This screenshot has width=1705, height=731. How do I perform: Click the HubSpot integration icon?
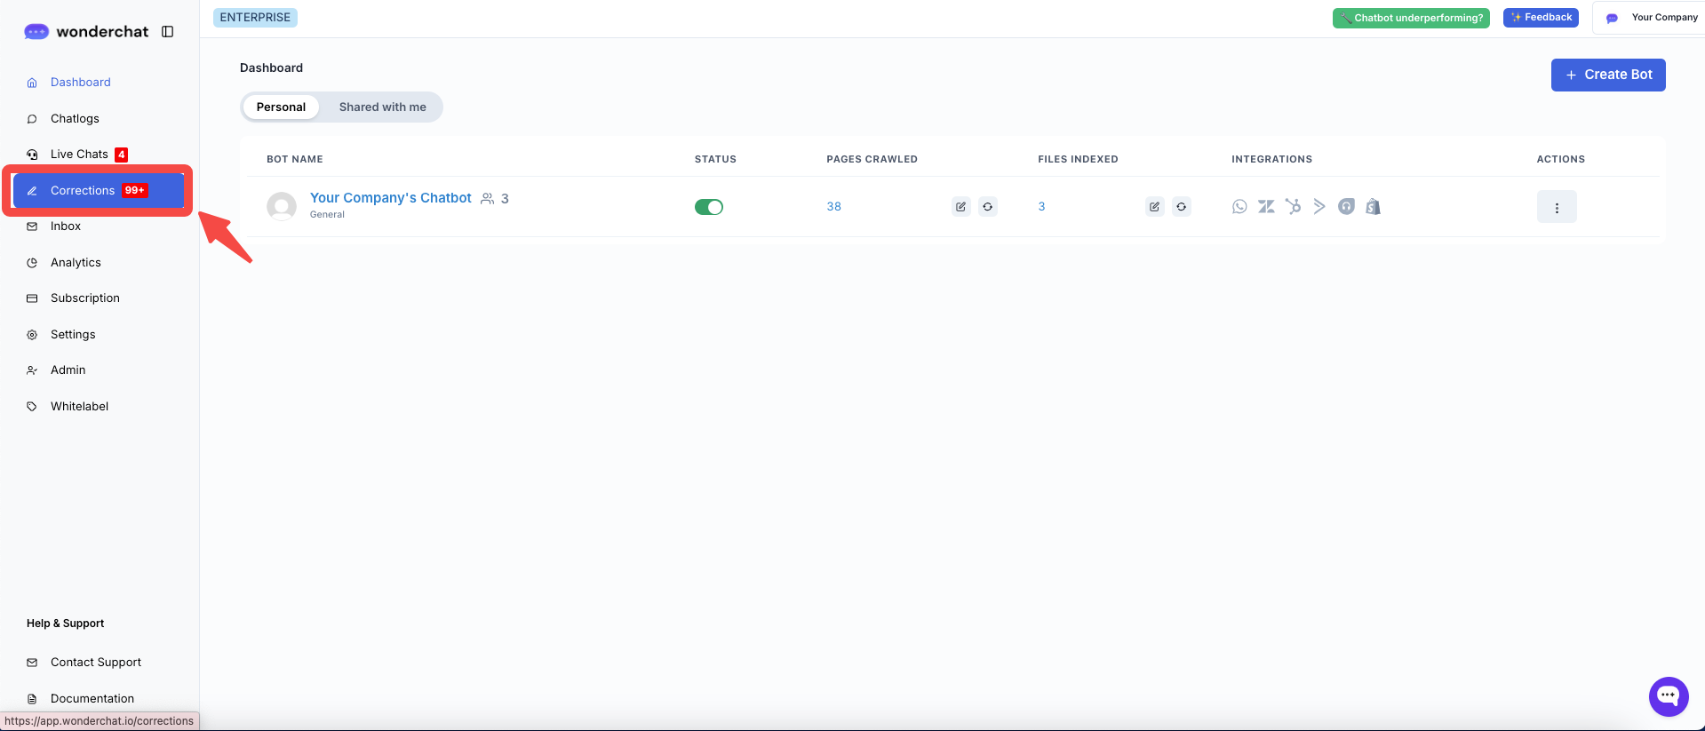pos(1293,207)
